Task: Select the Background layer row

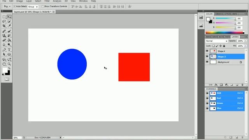Action: (225, 62)
